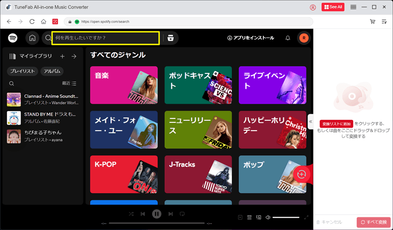Go to the Spotify home button
The width and height of the screenshot is (393, 230).
(32, 38)
